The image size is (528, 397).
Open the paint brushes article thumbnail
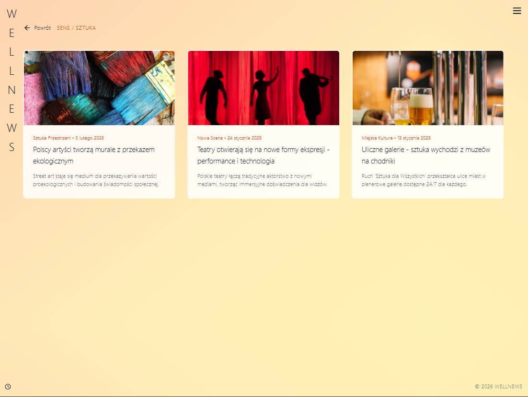(x=99, y=88)
